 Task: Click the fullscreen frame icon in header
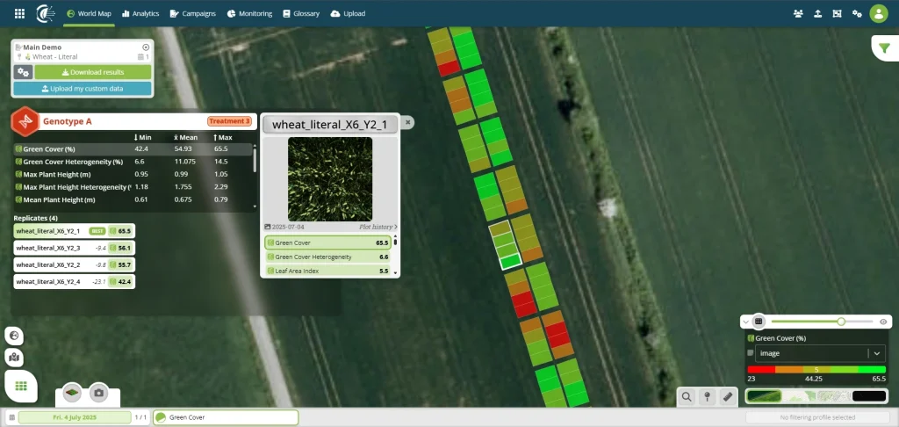click(x=837, y=13)
